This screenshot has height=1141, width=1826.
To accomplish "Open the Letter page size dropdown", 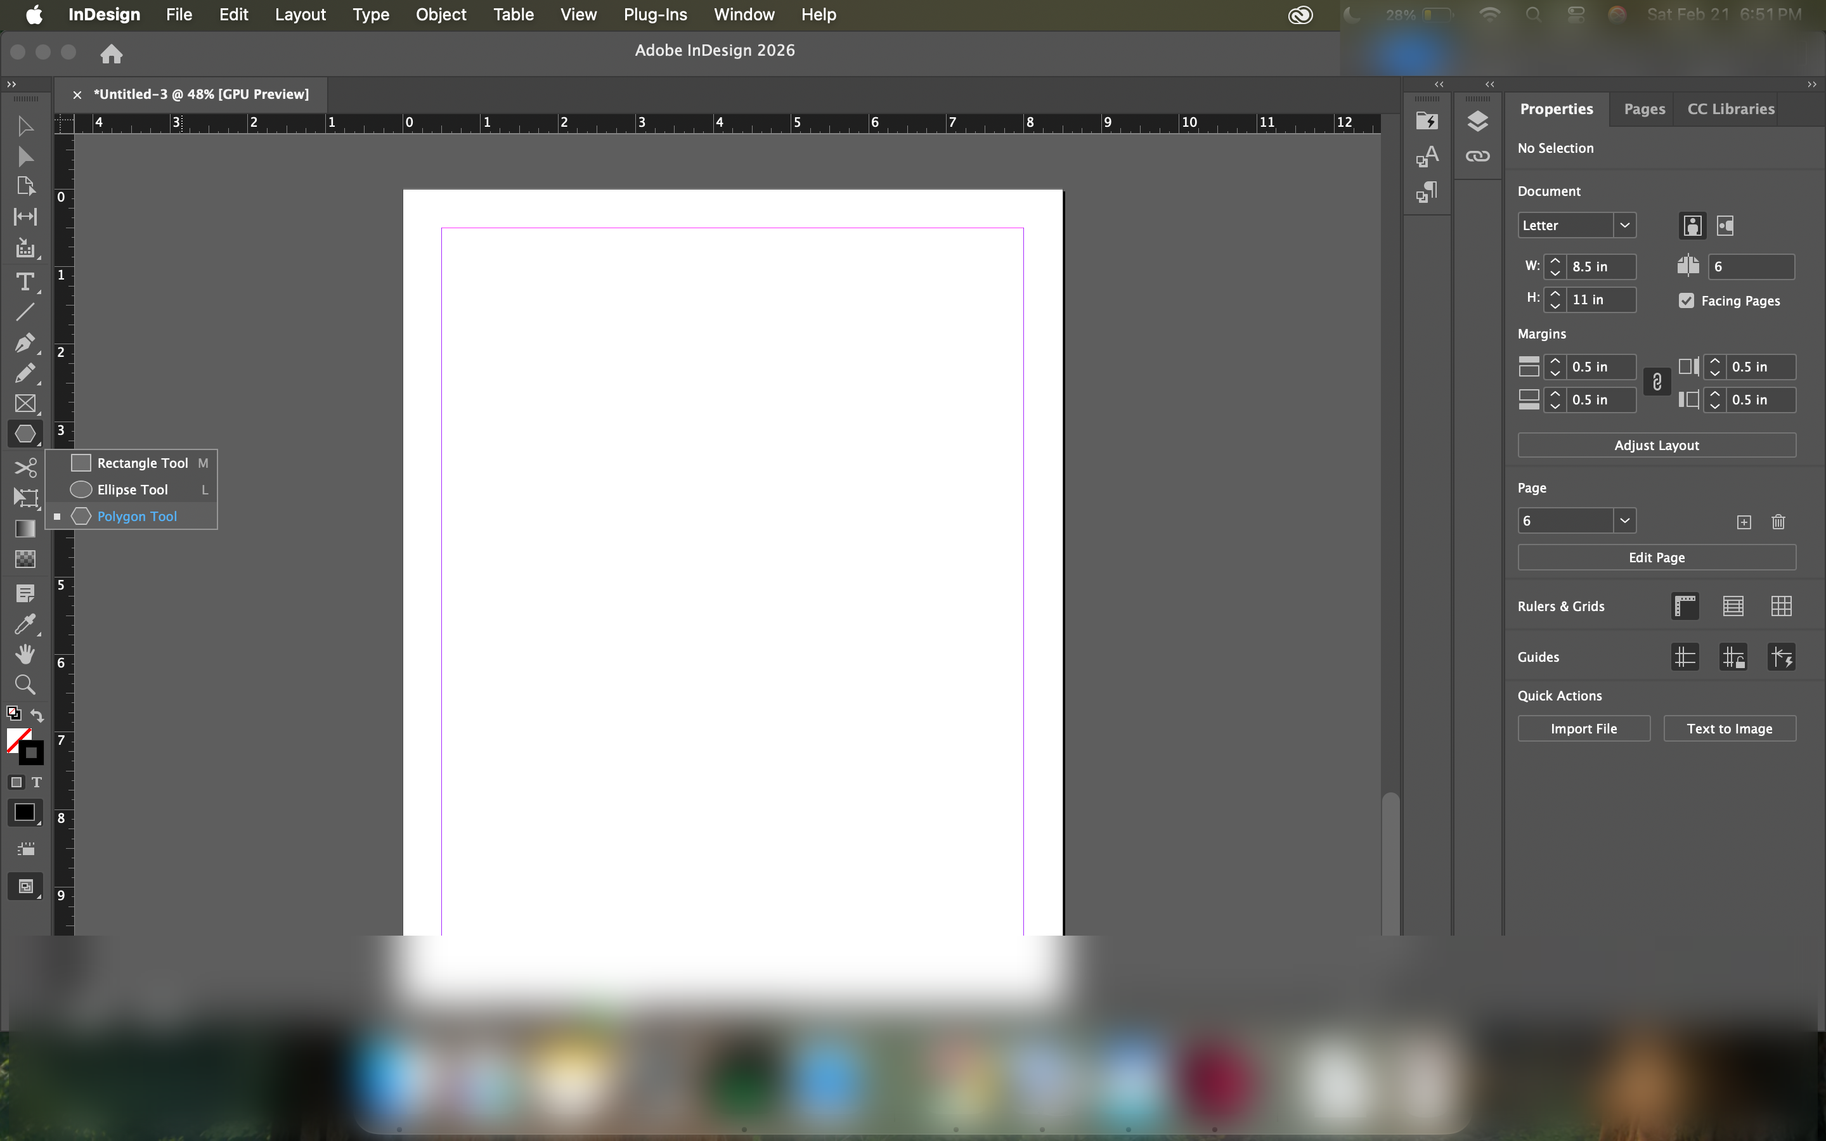I will tap(1624, 226).
